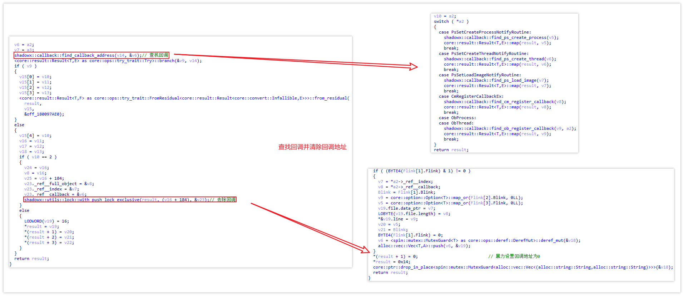Viewport: 684px width, 296px height.
Task: Click the red annotation 查找回调并清除回调地址
Action: [312, 147]
